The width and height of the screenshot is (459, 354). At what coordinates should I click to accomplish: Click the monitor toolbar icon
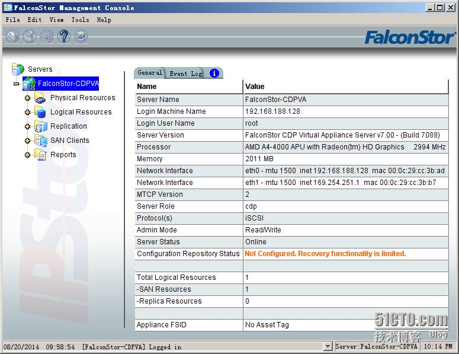tap(47, 37)
